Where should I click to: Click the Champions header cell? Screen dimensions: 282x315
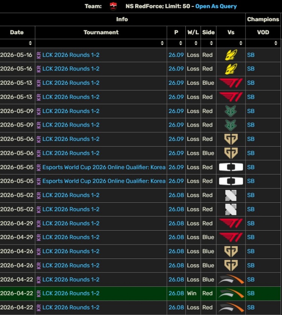263,19
